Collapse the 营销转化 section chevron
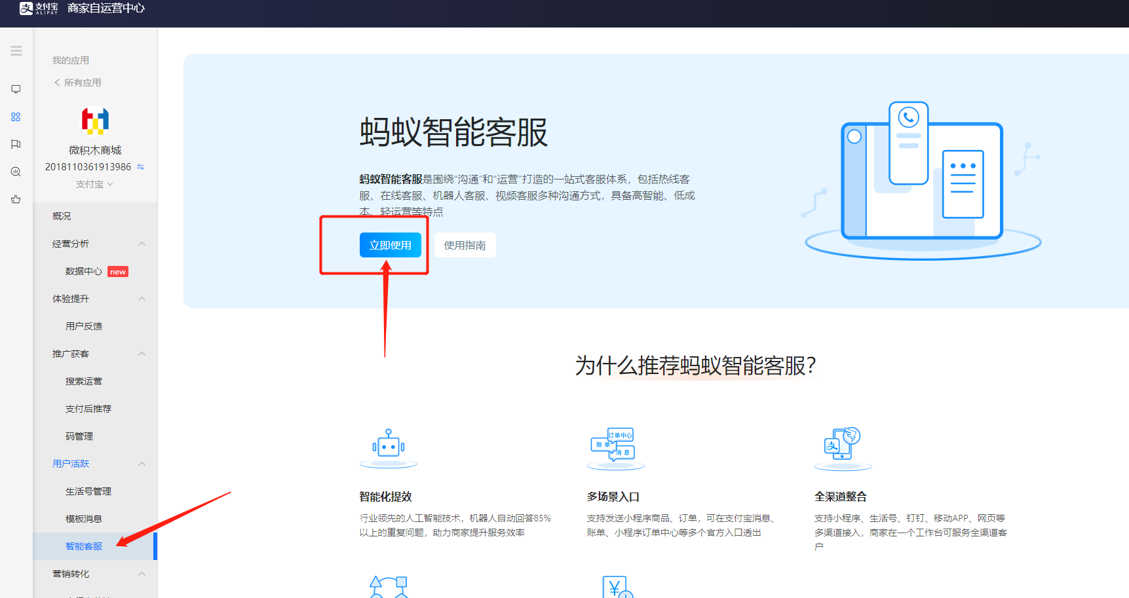The height and width of the screenshot is (598, 1129). point(142,574)
